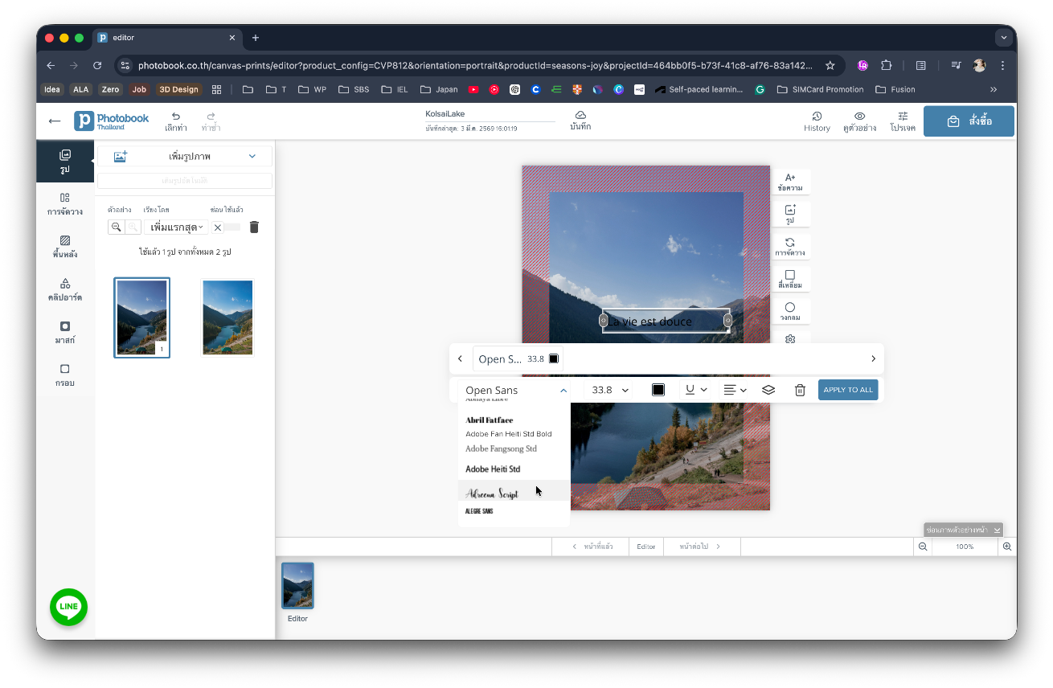Add a text box with the A+ tool
Viewport: 1053px width, 688px height.
[790, 182]
